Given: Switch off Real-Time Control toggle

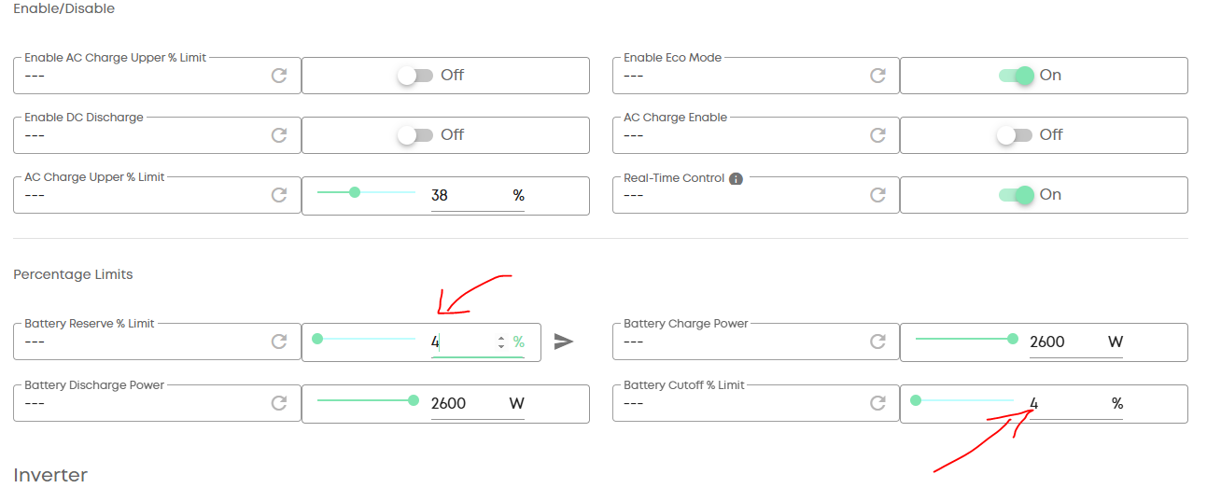Looking at the screenshot, I should (1016, 195).
